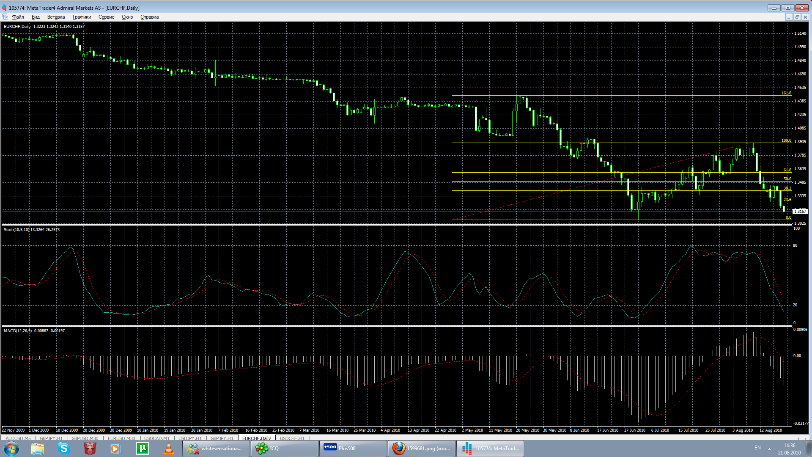Screen dimensions: 812x457
Task: Switch to the Plus500 taskbar window
Action: (x=353, y=448)
